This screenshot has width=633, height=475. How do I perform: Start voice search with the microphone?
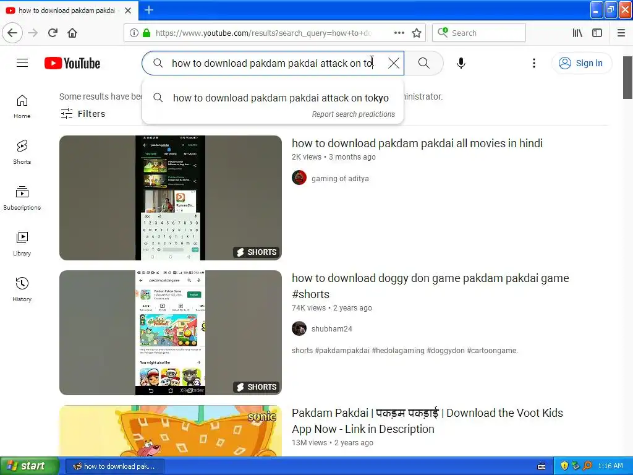click(x=461, y=63)
